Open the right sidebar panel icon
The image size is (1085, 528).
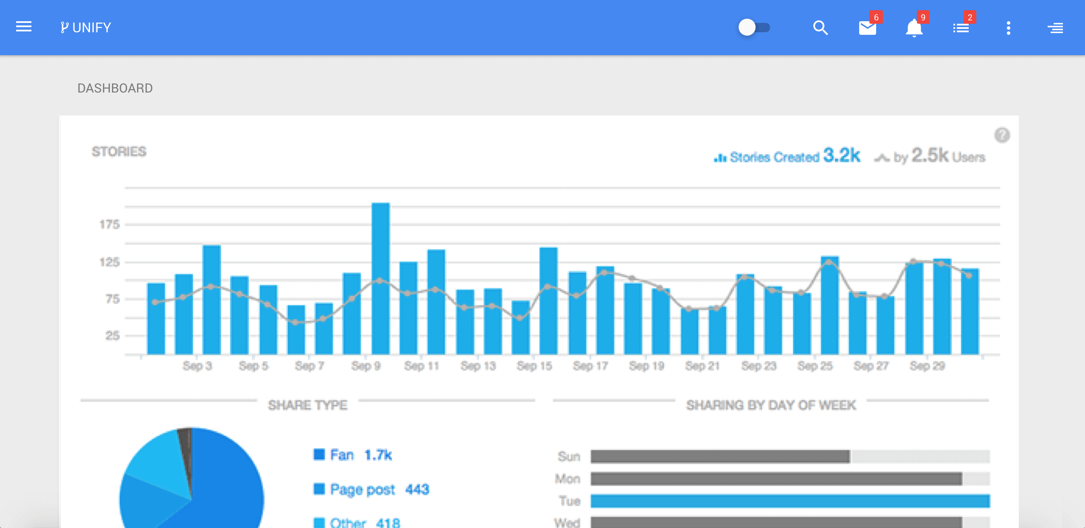click(1056, 28)
